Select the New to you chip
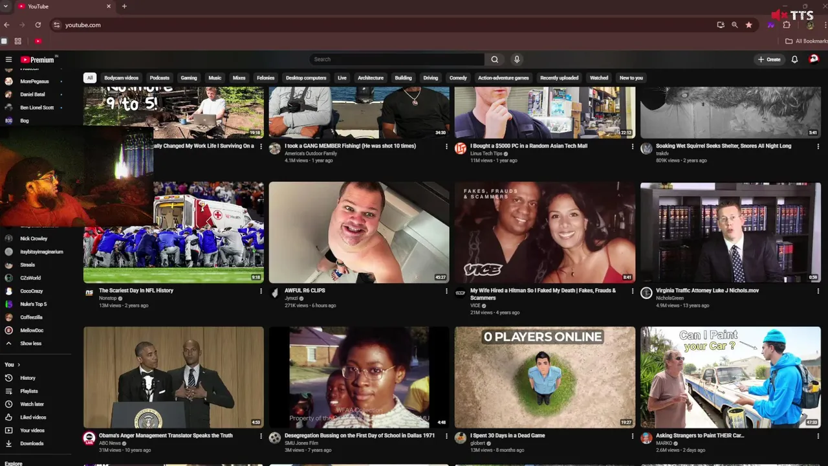 coord(631,78)
